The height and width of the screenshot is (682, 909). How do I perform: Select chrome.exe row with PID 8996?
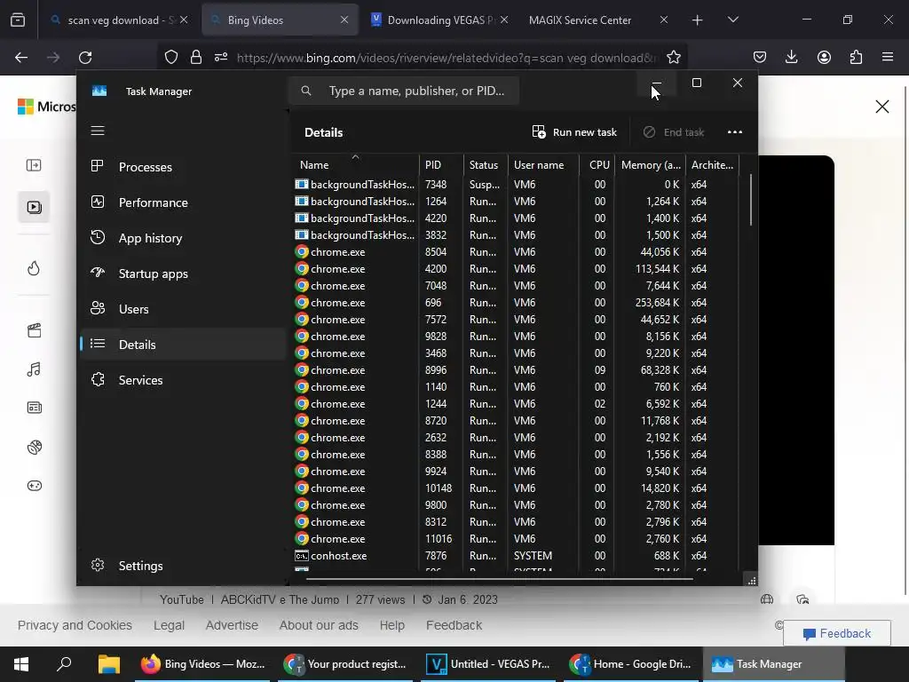(515, 370)
